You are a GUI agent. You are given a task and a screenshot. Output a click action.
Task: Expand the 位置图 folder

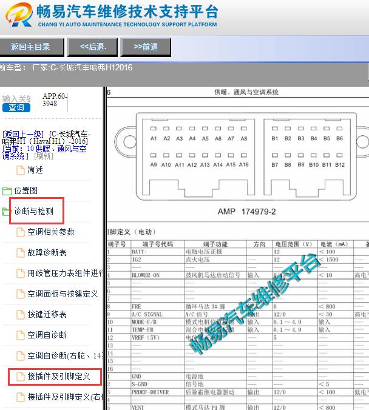[x=25, y=190]
